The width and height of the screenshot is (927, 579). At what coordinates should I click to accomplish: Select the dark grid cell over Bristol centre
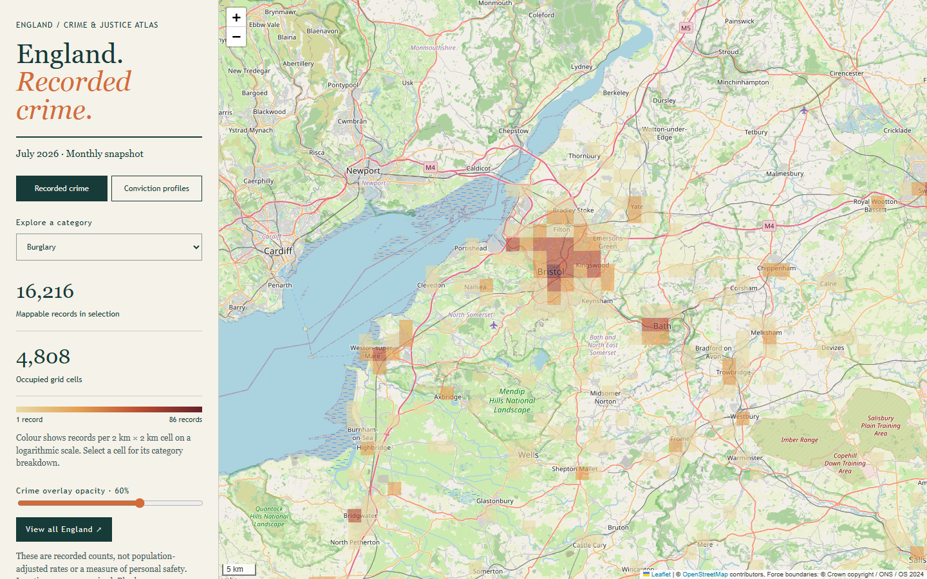point(554,271)
